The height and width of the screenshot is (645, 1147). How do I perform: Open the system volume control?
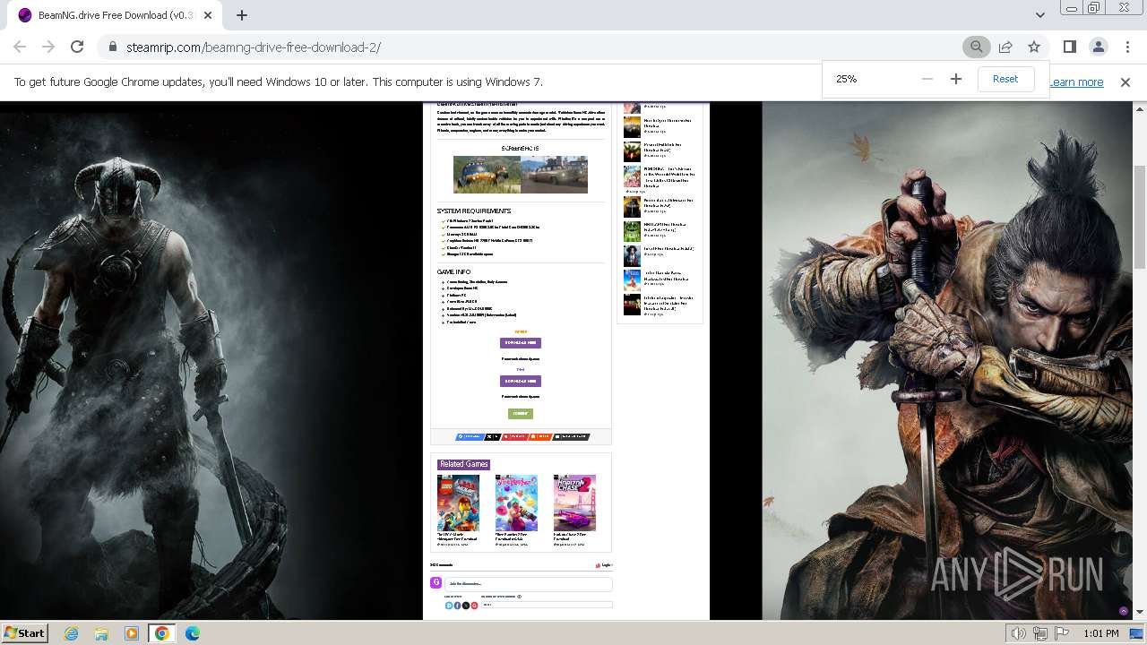click(1018, 633)
